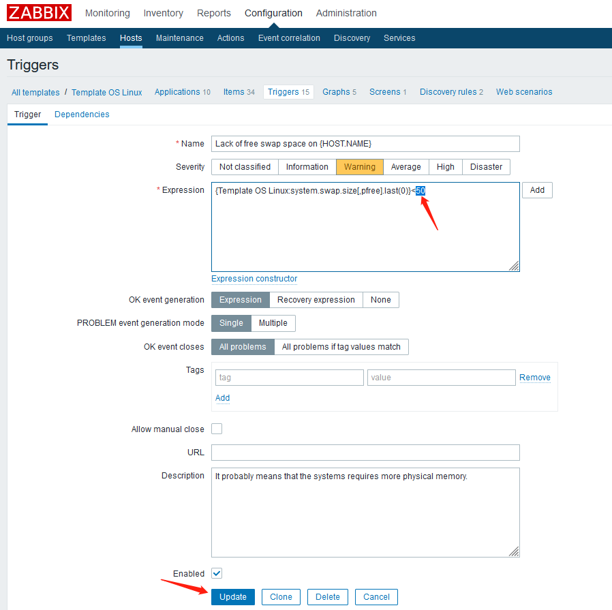
Task: Grab the Expression box resize handle
Action: 515,266
